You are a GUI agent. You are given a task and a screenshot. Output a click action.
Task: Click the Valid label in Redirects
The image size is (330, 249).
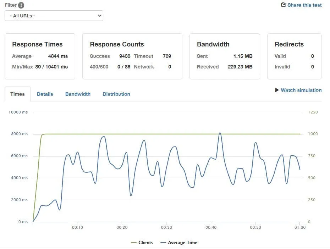(x=280, y=56)
